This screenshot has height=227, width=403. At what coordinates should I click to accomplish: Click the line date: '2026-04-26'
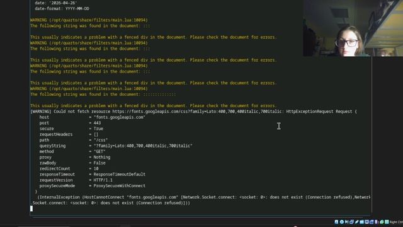pos(56,3)
